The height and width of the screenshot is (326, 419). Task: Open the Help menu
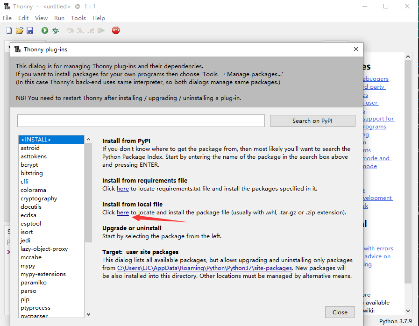(99, 18)
